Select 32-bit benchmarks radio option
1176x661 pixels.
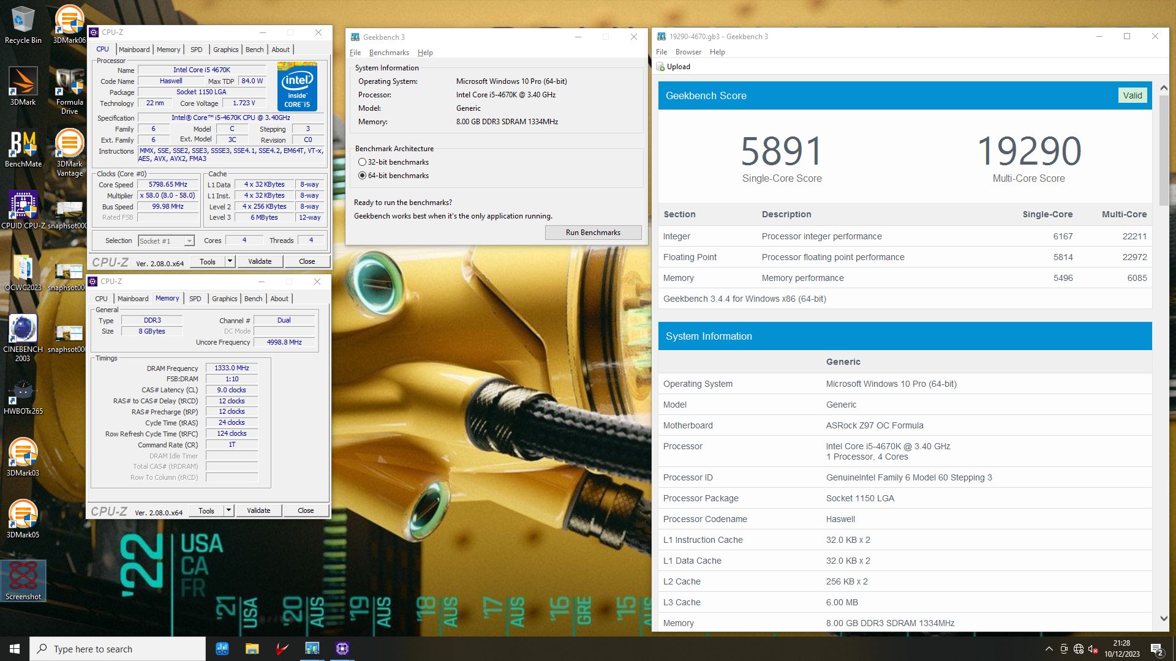362,162
